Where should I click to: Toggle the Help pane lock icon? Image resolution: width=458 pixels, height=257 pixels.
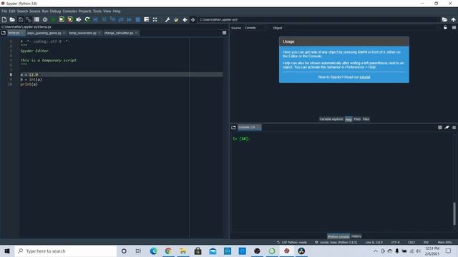pyautogui.click(x=445, y=27)
